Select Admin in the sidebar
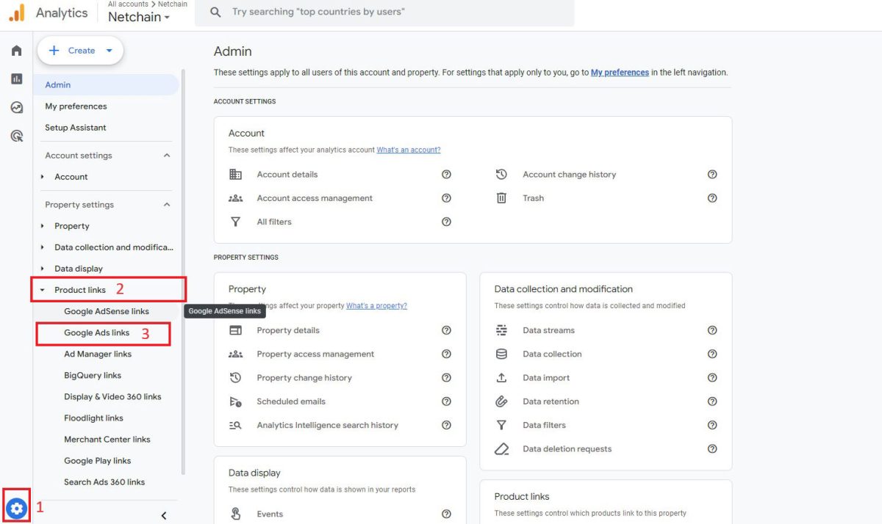The height and width of the screenshot is (524, 882). [106, 85]
